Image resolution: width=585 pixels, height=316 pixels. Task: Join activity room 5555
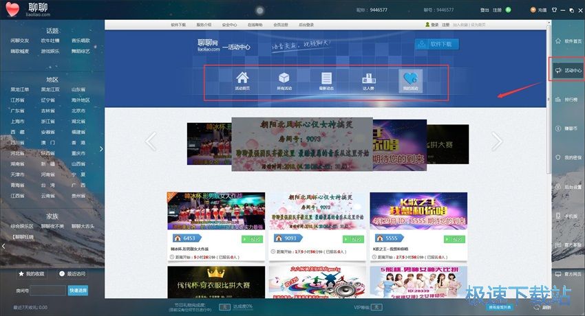(x=454, y=239)
